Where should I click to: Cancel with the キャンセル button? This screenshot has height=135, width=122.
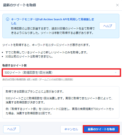[x=71, y=129]
